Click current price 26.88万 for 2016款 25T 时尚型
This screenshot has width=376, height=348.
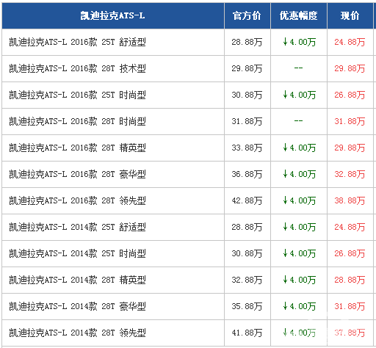[x=350, y=95]
